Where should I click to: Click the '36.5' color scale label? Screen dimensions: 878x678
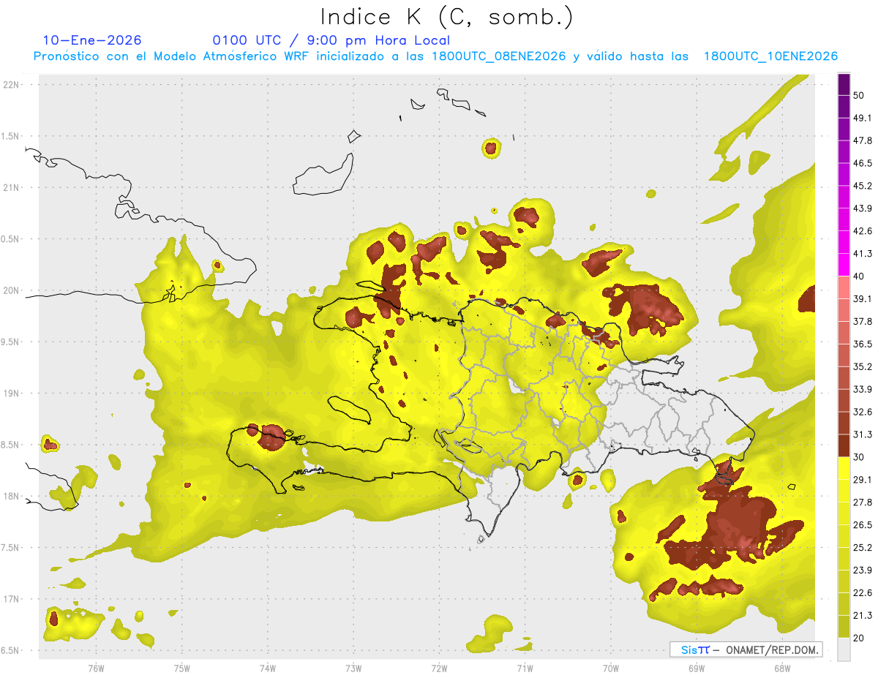click(862, 344)
